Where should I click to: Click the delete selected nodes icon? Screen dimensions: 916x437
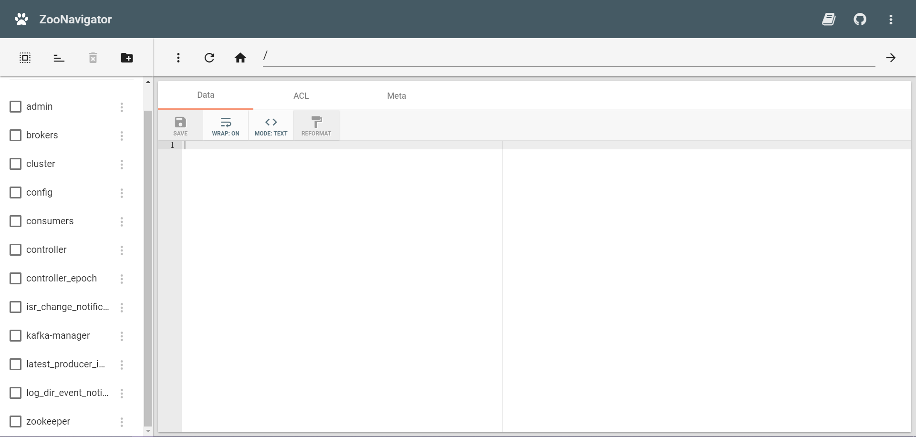(93, 58)
